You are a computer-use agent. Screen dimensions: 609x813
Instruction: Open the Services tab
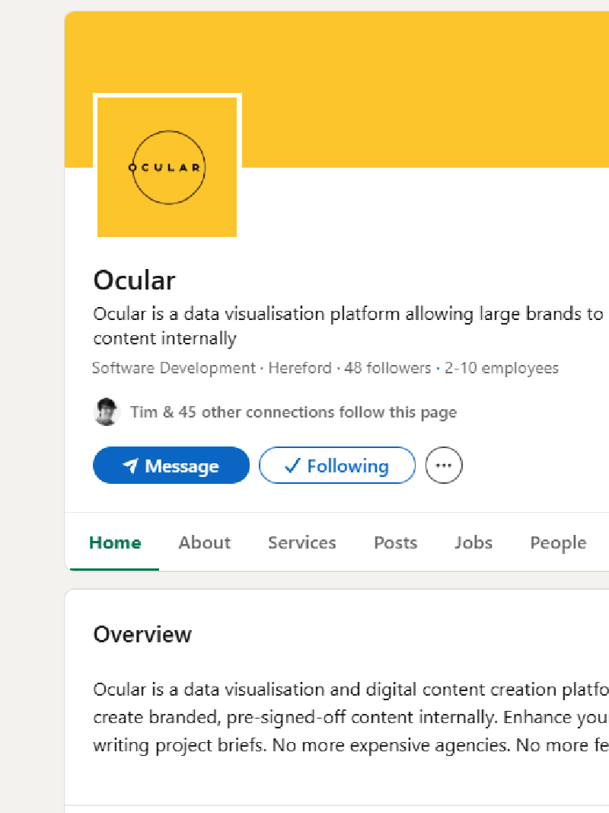pyautogui.click(x=301, y=543)
